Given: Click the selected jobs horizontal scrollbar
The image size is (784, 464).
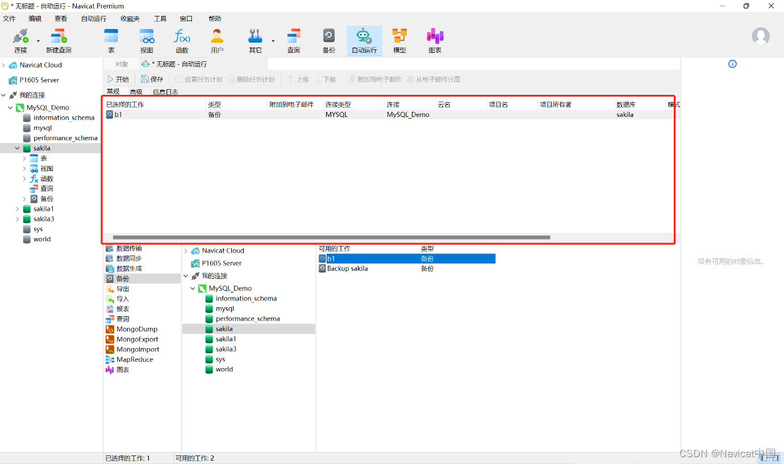Looking at the screenshot, I should pos(331,237).
